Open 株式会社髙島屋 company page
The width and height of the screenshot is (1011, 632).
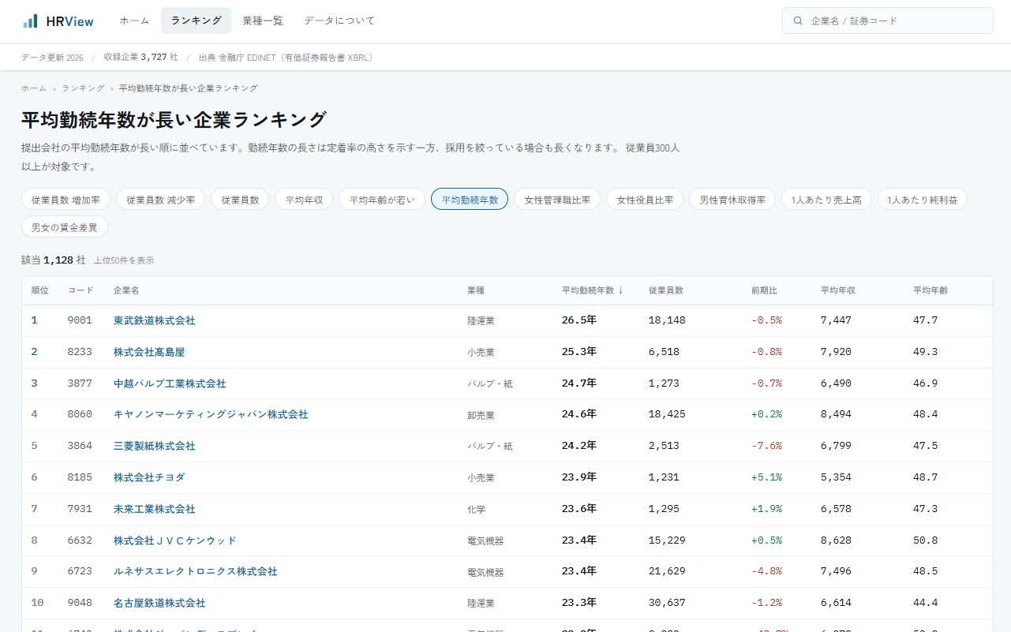[x=149, y=352]
